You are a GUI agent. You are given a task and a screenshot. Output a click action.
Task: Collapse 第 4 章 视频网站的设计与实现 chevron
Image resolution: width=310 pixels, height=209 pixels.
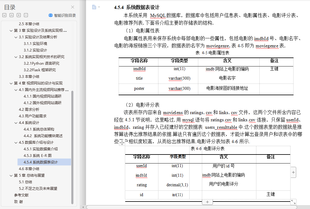pyautogui.click(x=11, y=83)
